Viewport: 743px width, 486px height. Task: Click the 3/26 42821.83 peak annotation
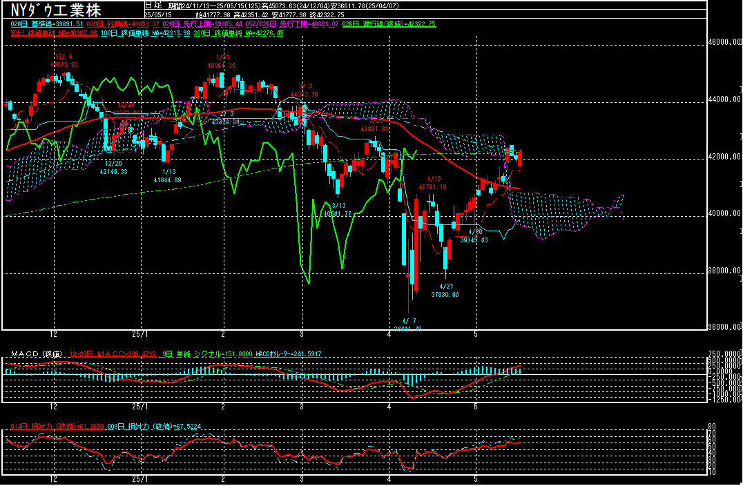[374, 125]
